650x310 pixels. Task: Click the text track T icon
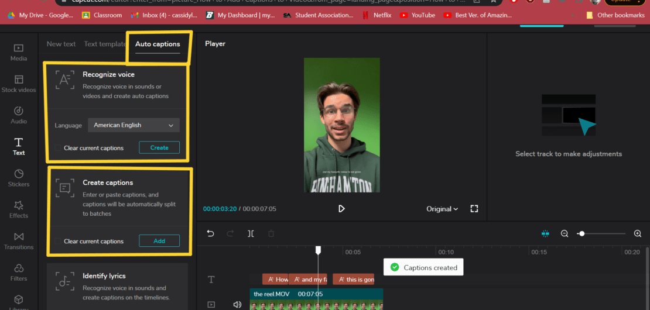click(x=211, y=280)
